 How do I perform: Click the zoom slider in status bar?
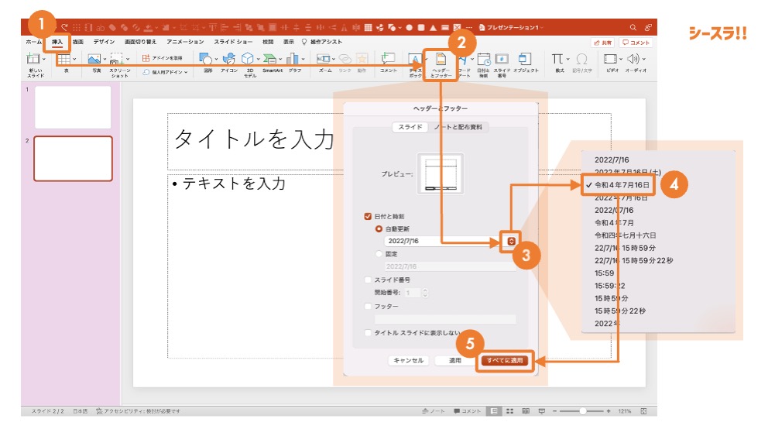pos(583,411)
